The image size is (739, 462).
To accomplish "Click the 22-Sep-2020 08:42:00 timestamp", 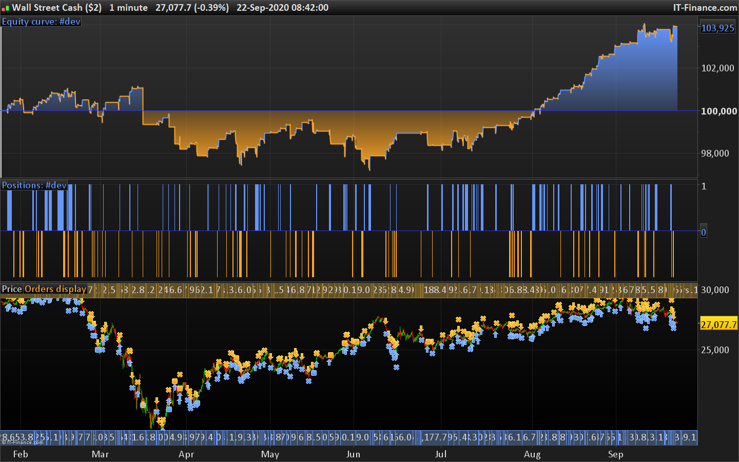I will point(282,8).
